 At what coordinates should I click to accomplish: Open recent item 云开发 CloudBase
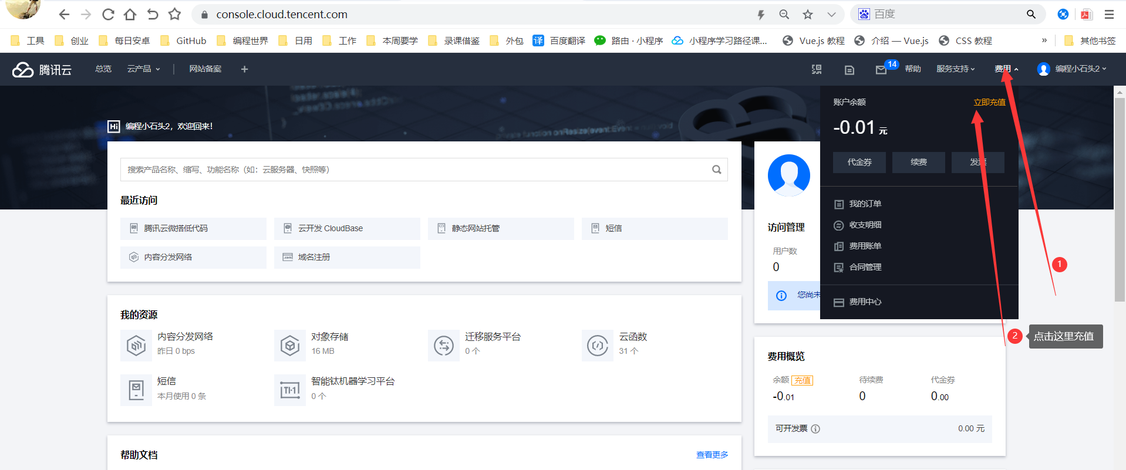click(347, 228)
